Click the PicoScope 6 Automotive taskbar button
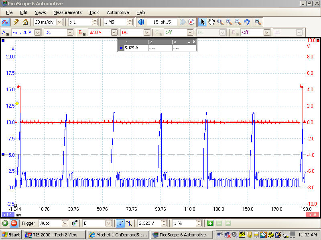Screen dimensions: 321x240 pos(182,235)
